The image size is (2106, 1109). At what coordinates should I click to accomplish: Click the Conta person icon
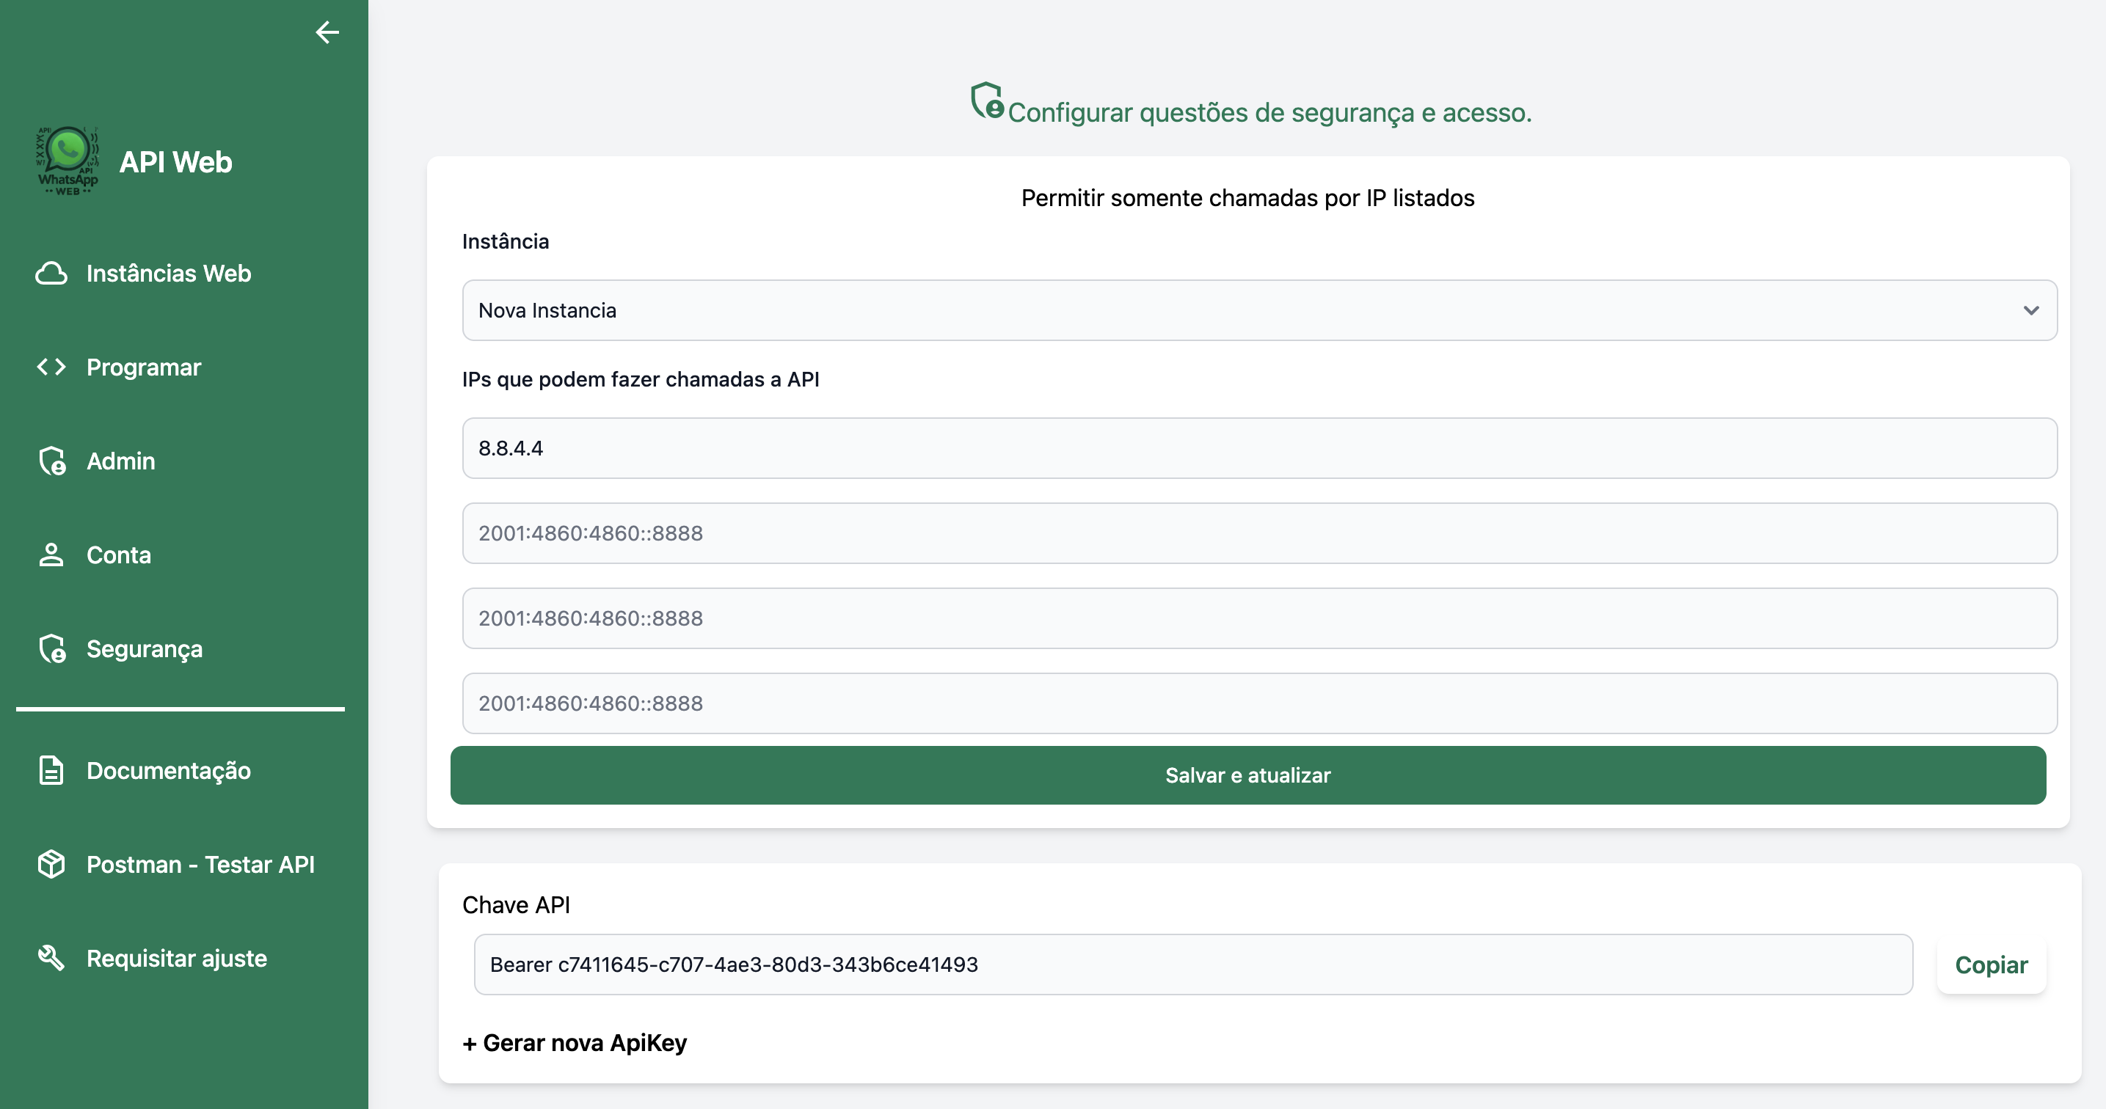(x=51, y=554)
